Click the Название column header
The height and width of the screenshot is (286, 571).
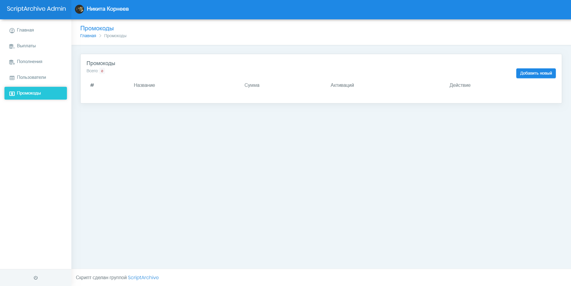(144, 85)
